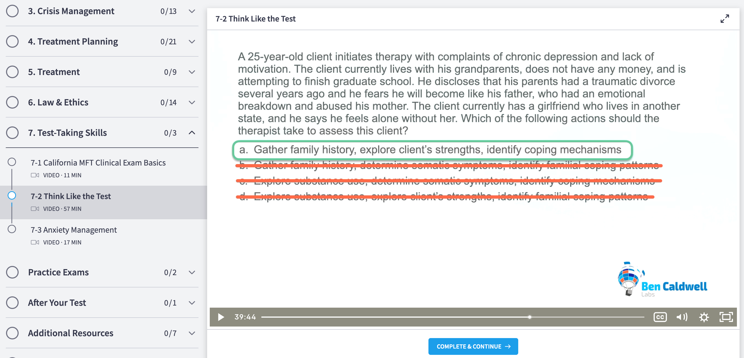Image resolution: width=744 pixels, height=358 pixels.
Task: Check the completion circle for Crisis Management
Action: [12, 11]
